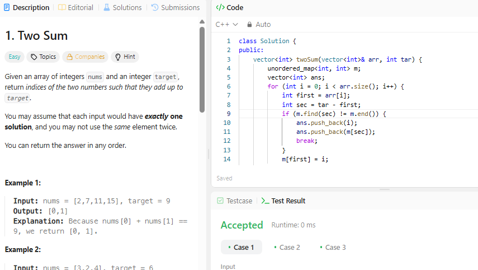Open the Solutions tab
This screenshot has height=270, width=478.
[122, 7]
